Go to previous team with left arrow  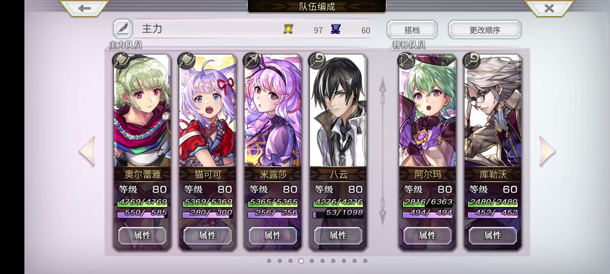click(88, 151)
